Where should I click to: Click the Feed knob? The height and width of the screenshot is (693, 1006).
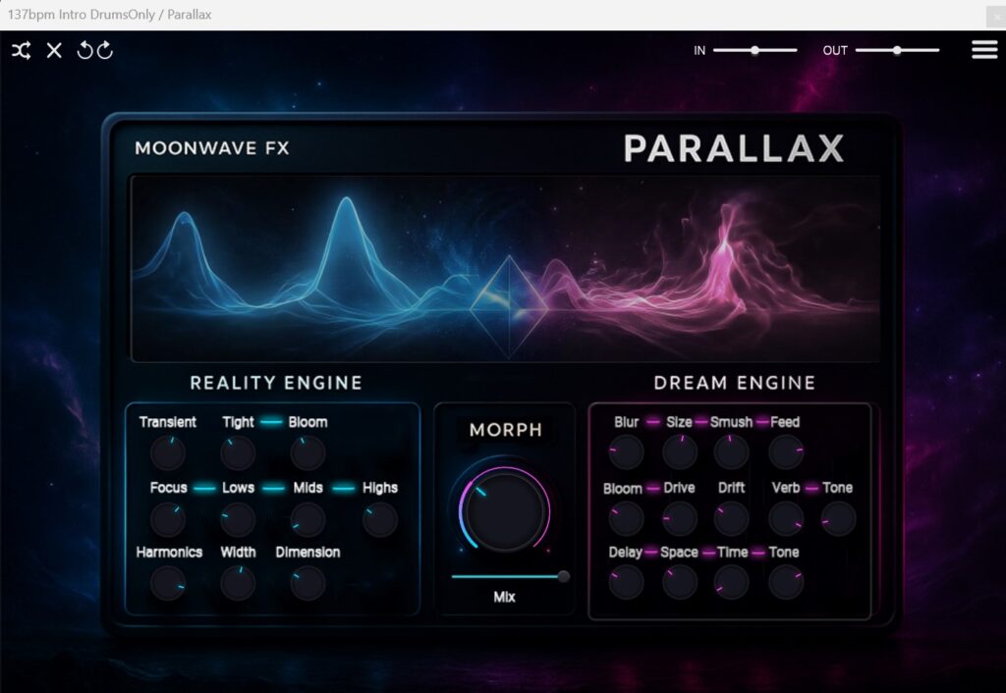(x=785, y=453)
